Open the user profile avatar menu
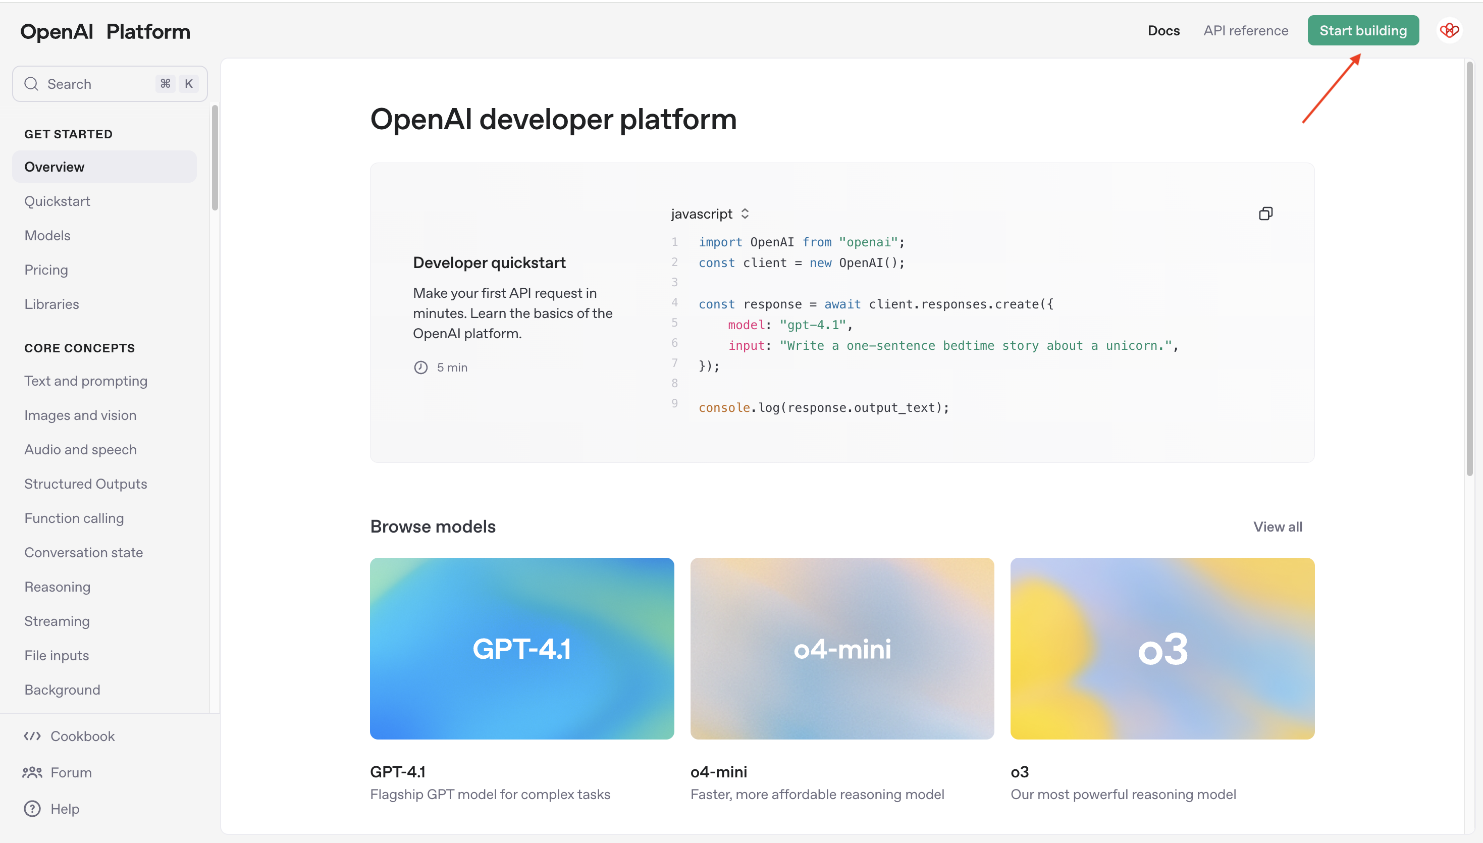 point(1449,30)
